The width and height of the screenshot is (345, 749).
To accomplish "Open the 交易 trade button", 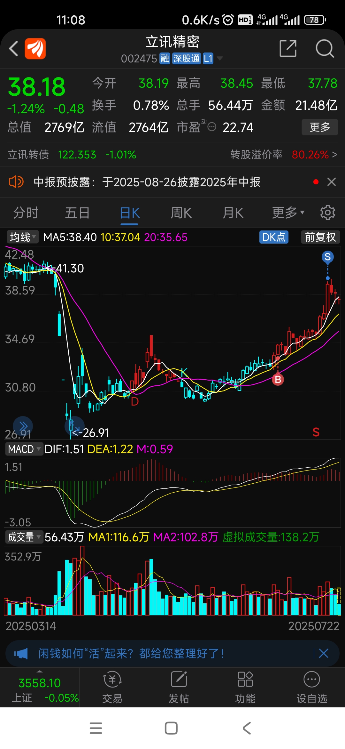I will (x=112, y=687).
